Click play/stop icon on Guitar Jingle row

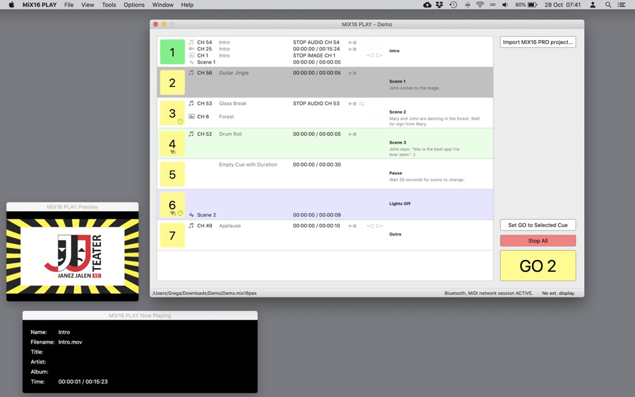[x=352, y=73]
